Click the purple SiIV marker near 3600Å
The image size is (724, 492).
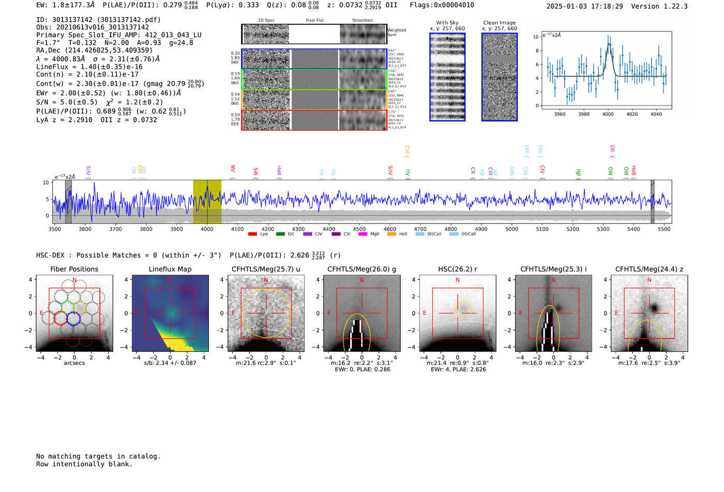tap(88, 171)
